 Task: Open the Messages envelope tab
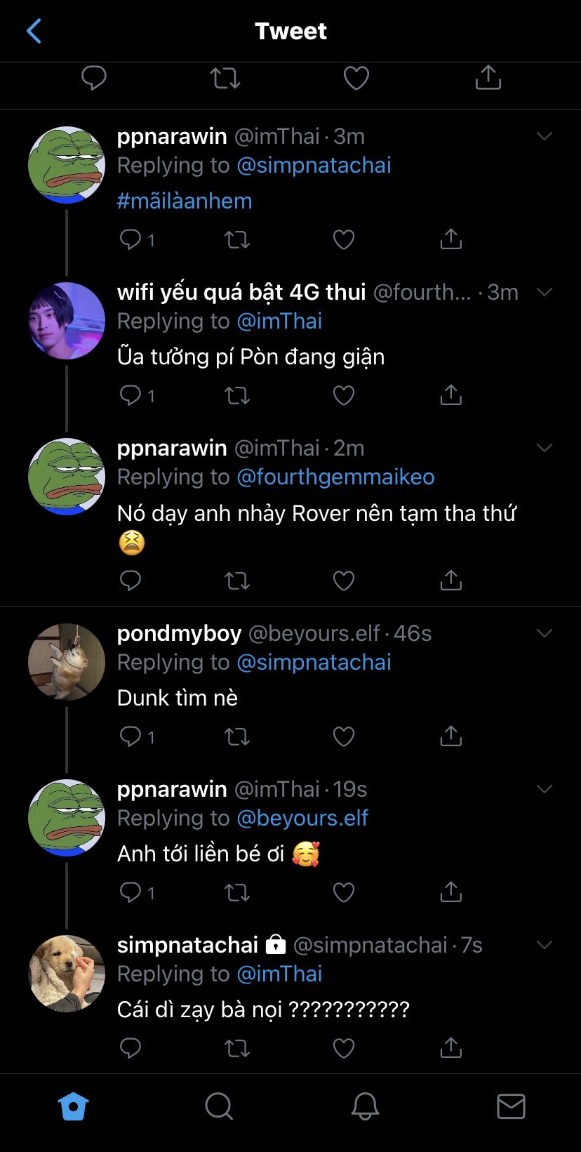click(511, 1107)
